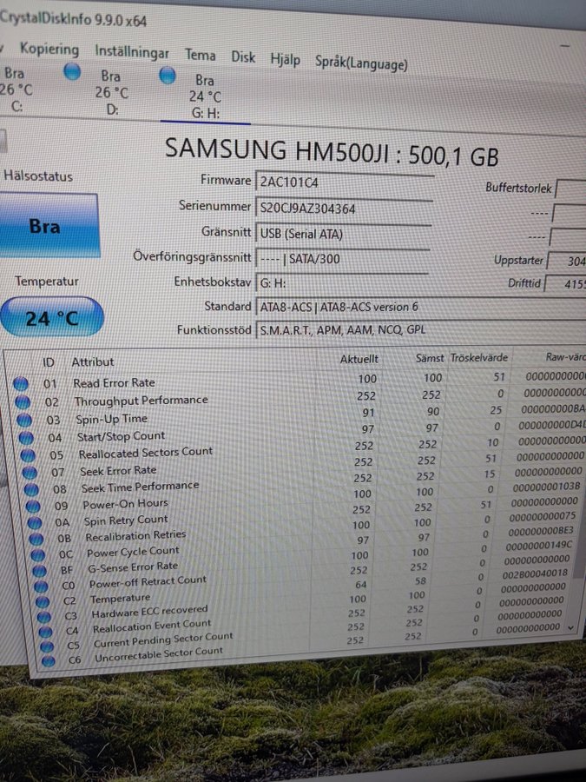Select the Power Cycle Count text

(133, 552)
